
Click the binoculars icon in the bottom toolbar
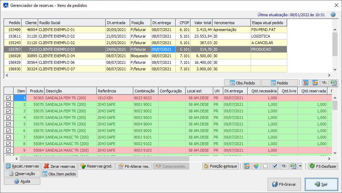(284, 166)
